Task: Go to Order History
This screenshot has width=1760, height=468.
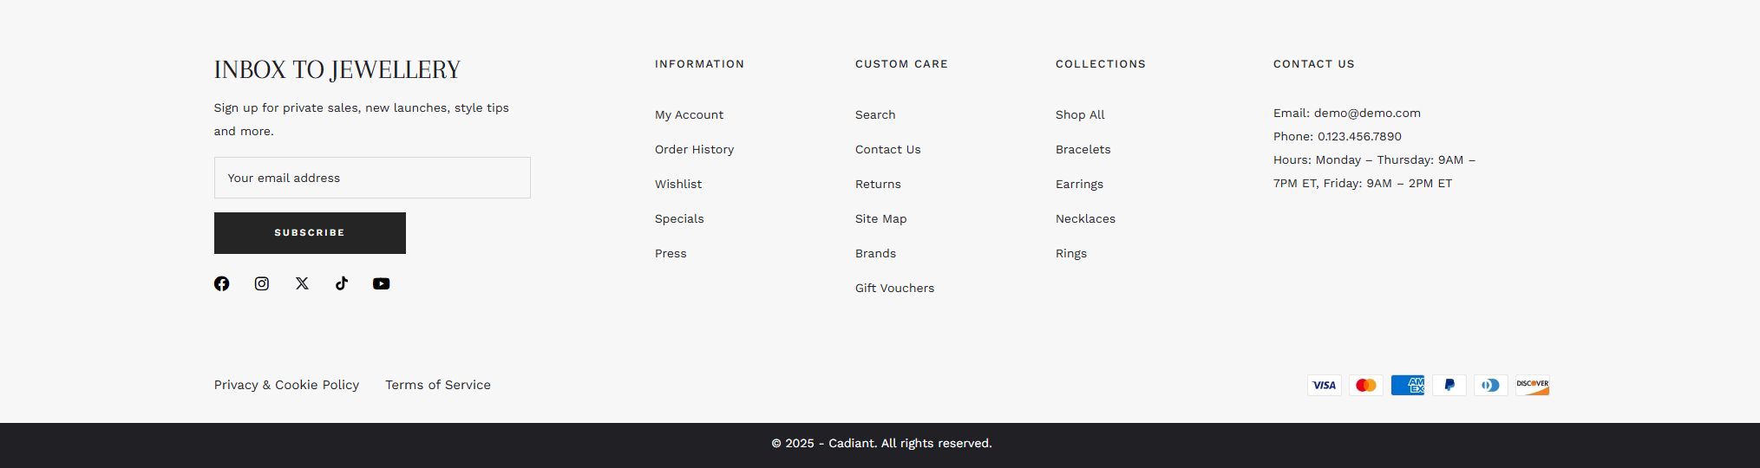Action: 694,149
